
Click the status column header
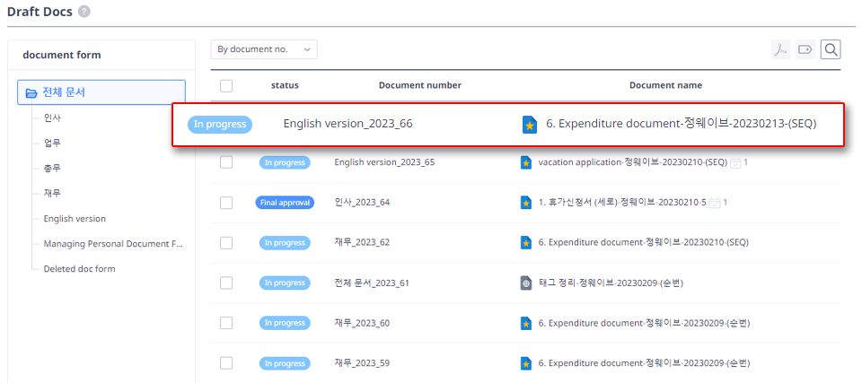tap(285, 86)
